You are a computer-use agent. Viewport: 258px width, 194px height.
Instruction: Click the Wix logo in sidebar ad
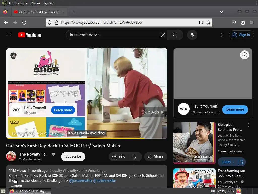click(x=184, y=109)
